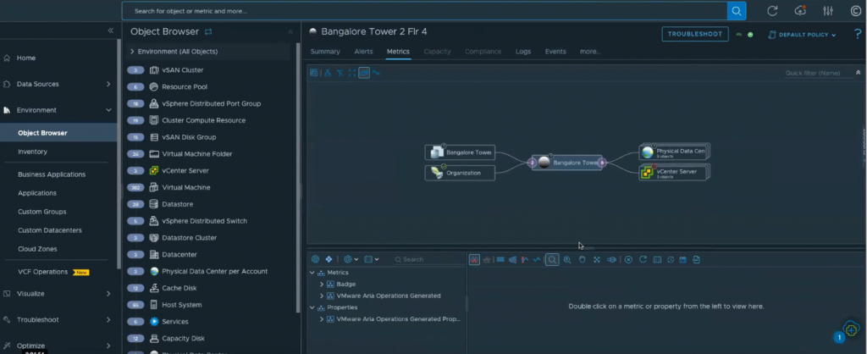
Task: Click the vCenter Server icon in object list
Action: pos(154,170)
